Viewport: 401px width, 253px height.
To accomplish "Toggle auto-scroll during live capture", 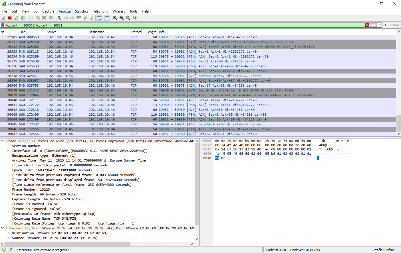I will point(99,18).
